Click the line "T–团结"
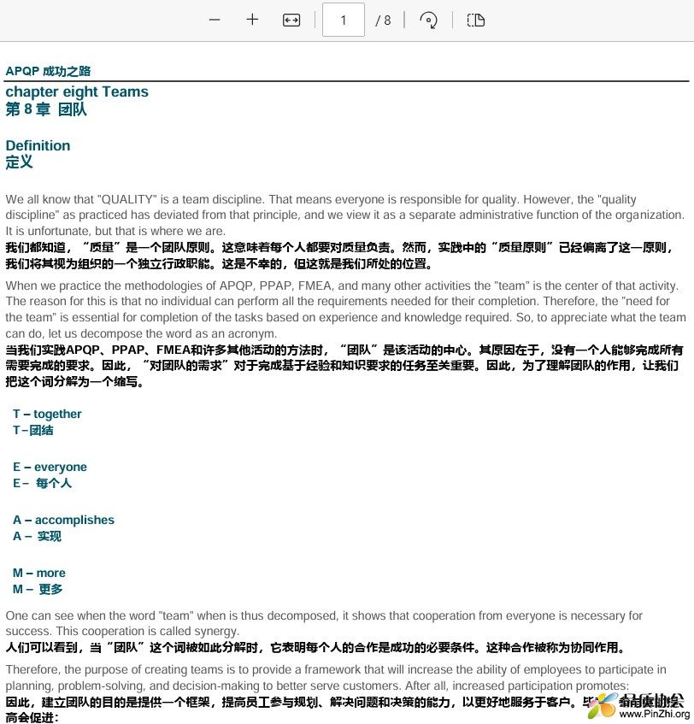The image size is (694, 724). click(x=32, y=430)
